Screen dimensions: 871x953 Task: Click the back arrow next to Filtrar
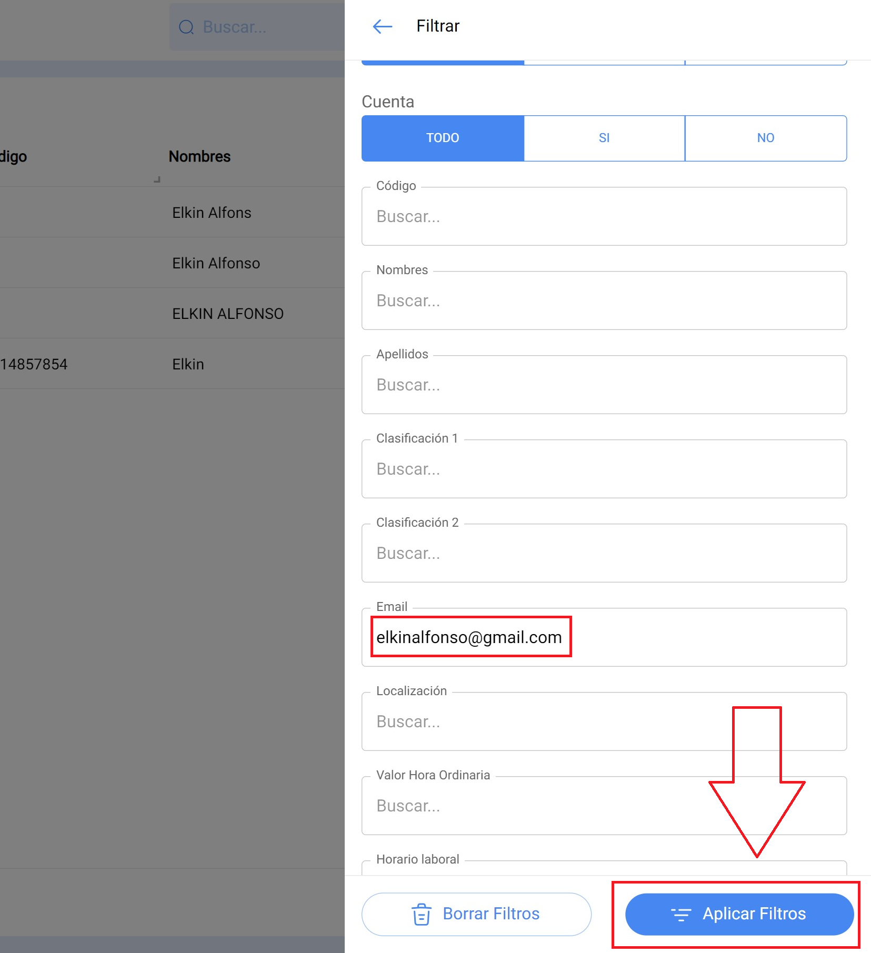point(382,26)
